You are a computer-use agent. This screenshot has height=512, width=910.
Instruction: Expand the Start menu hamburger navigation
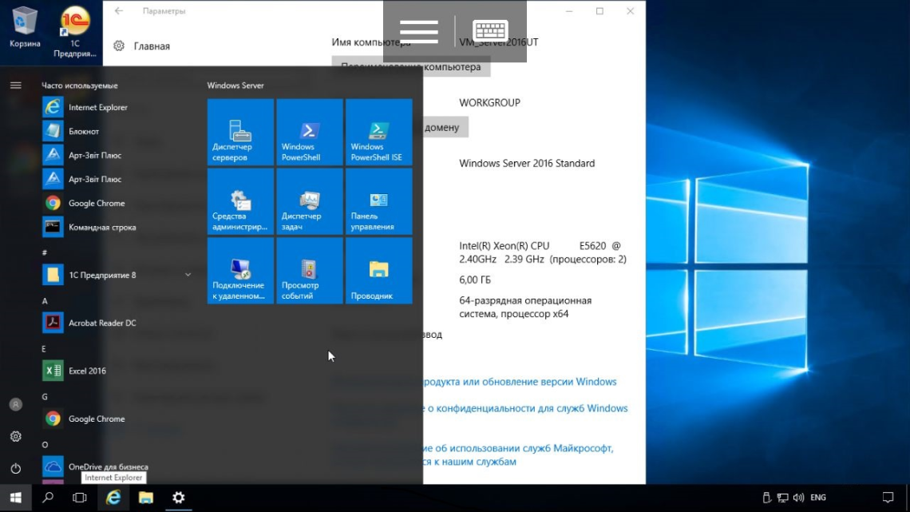point(15,85)
